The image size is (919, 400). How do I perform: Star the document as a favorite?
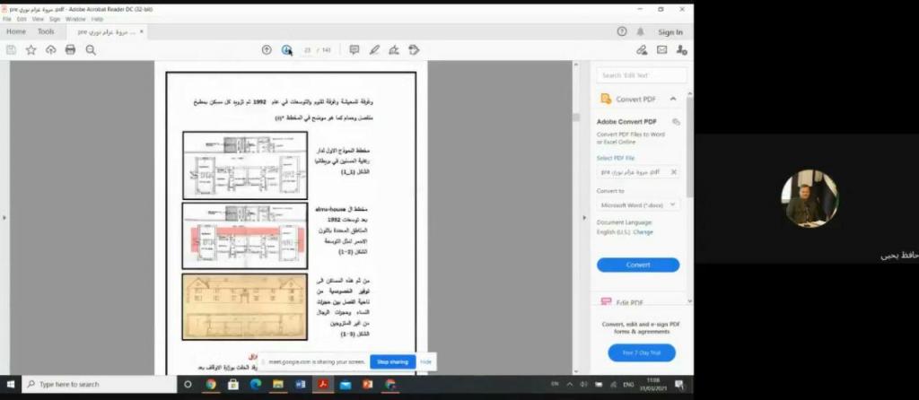click(31, 50)
